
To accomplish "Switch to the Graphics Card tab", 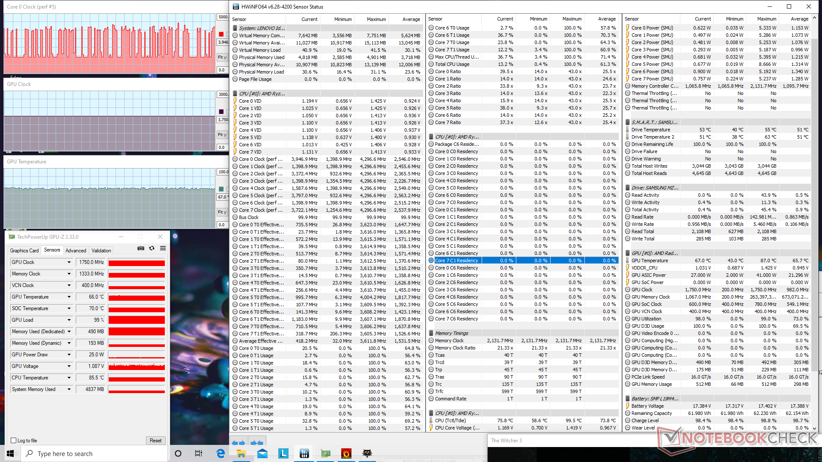I will pos(24,251).
